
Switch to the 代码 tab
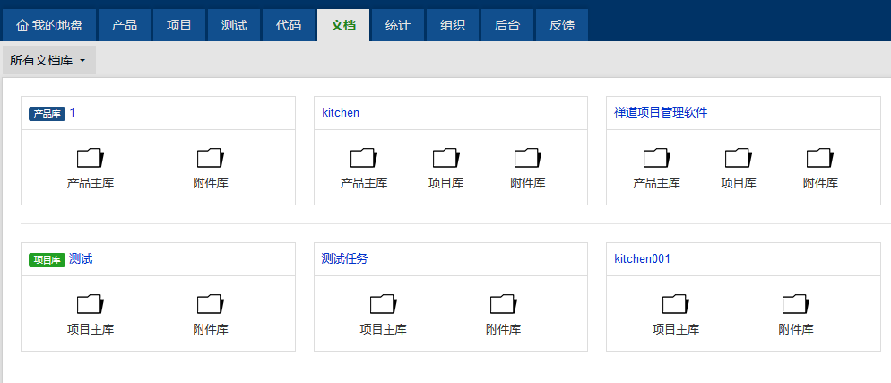[x=289, y=26]
